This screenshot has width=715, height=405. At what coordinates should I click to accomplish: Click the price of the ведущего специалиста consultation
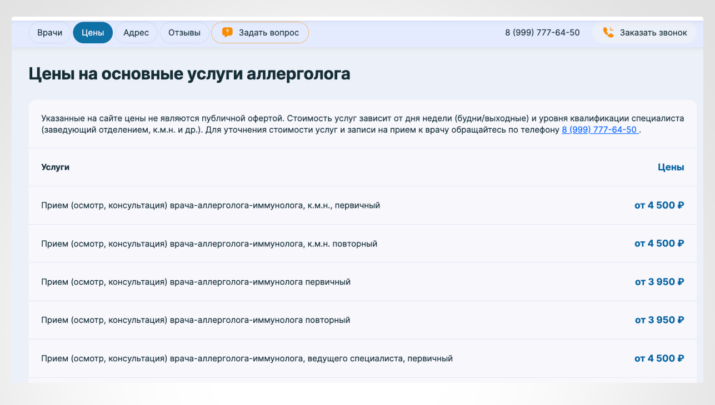point(659,358)
